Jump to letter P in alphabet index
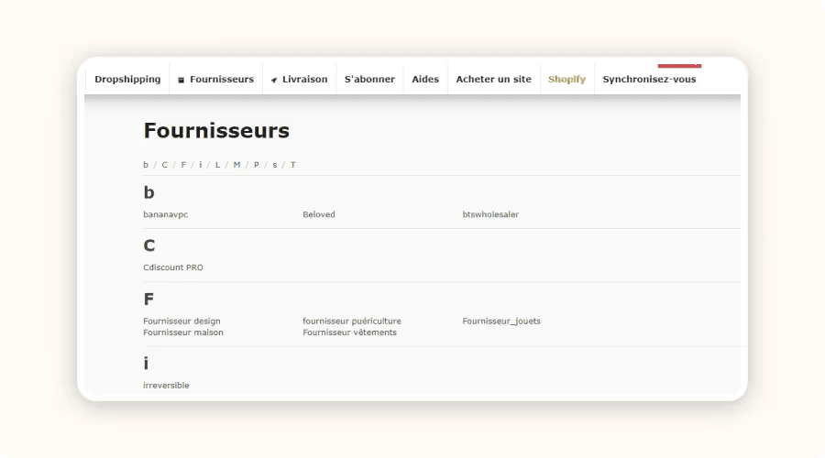The width and height of the screenshot is (825, 458). tap(257, 165)
